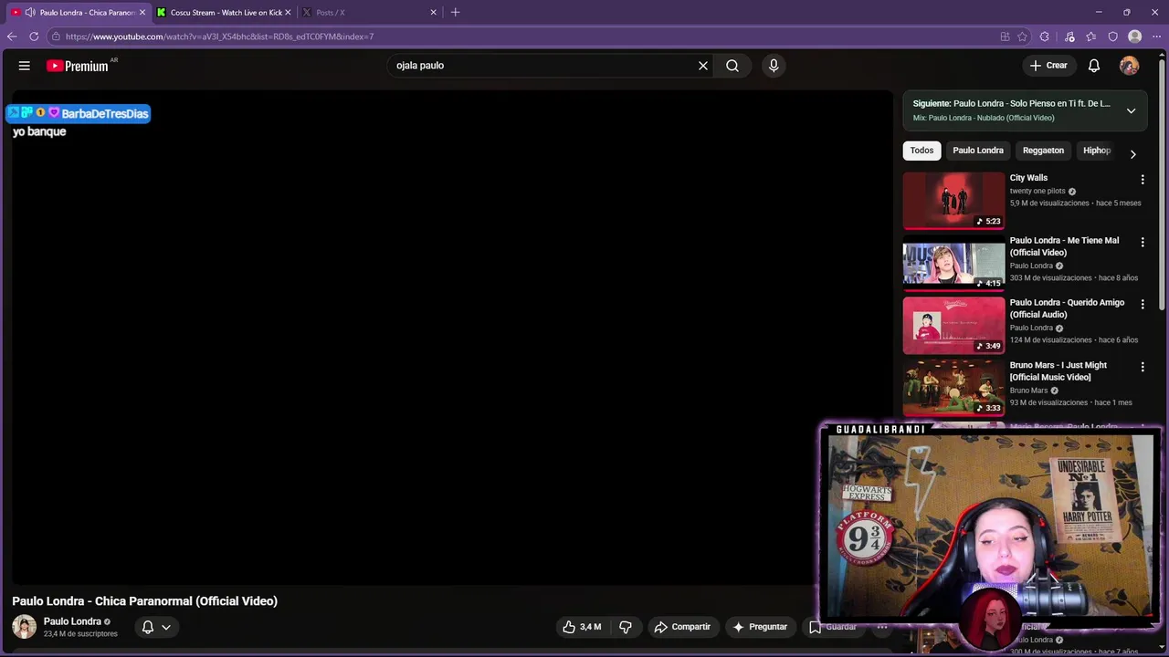Open a new browser tab
1169x657 pixels.
tap(455, 12)
